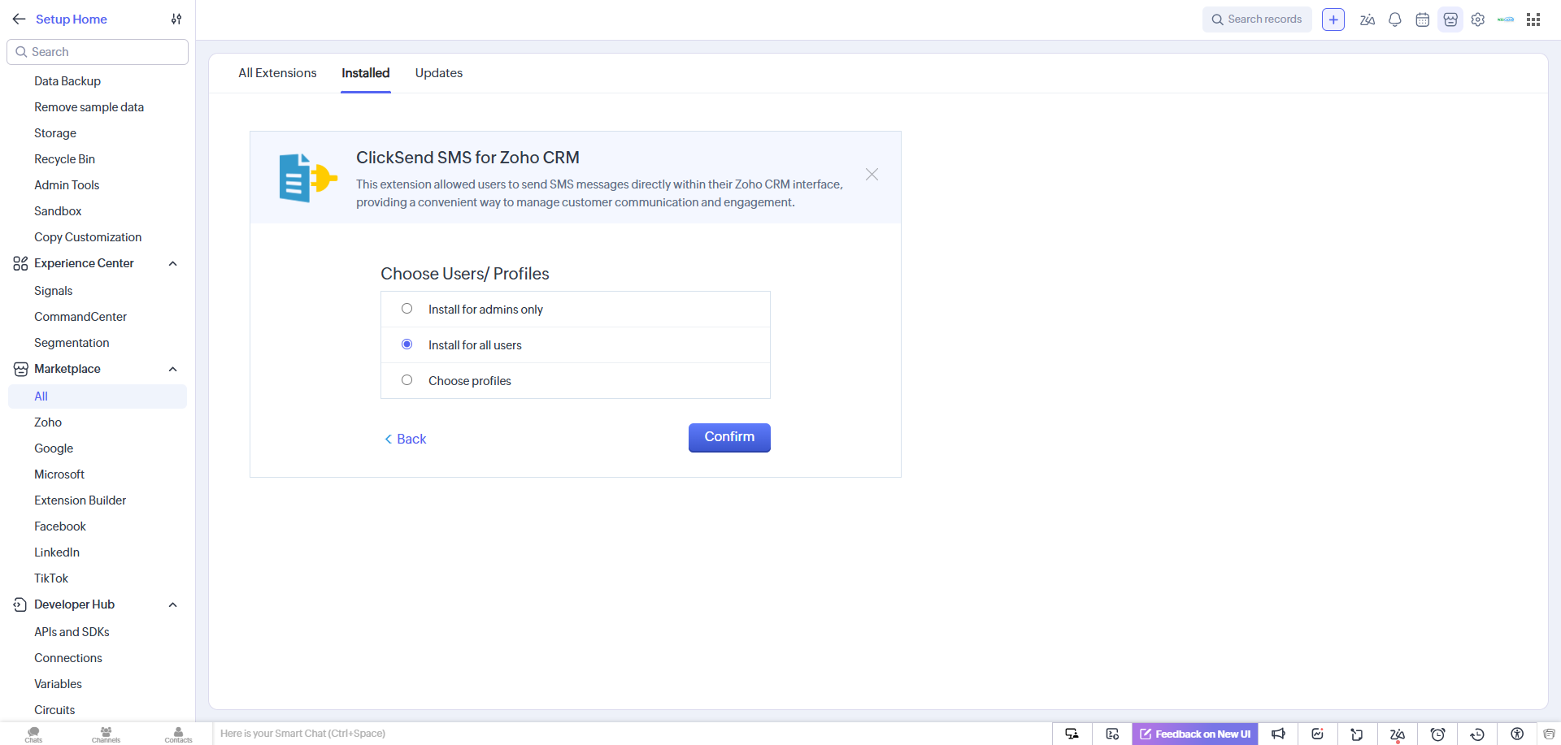Viewport: 1561px width, 745px height.
Task: Switch to the Updates tab
Action: [x=438, y=73]
